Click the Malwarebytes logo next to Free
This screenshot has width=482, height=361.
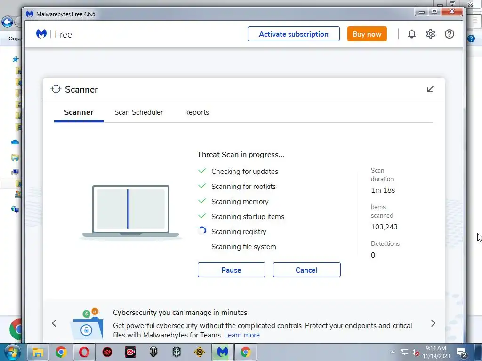41,34
